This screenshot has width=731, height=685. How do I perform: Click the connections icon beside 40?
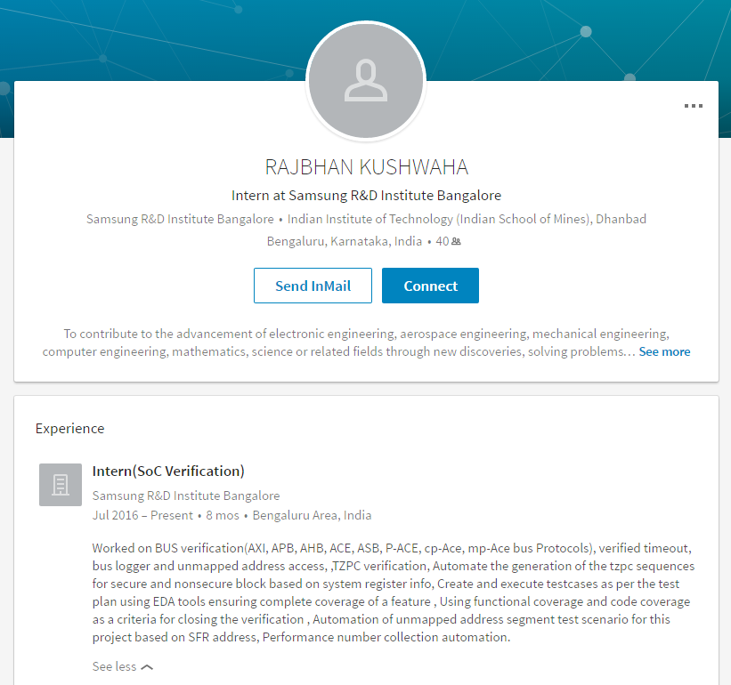(x=456, y=241)
